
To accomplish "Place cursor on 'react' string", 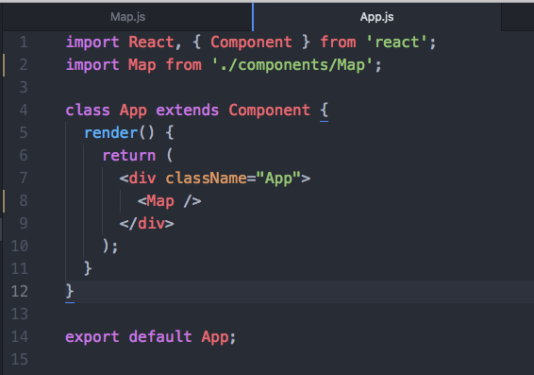I will pyautogui.click(x=397, y=43).
